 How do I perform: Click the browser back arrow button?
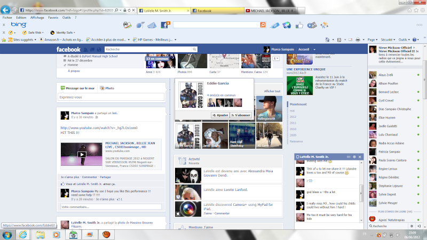tap(5, 10)
